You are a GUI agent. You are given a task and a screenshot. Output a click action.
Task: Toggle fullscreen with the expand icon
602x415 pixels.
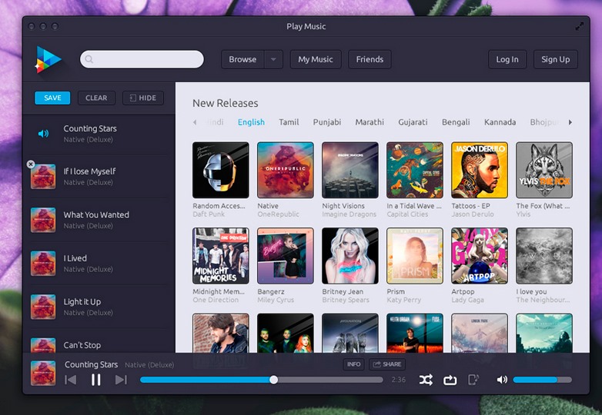[580, 26]
